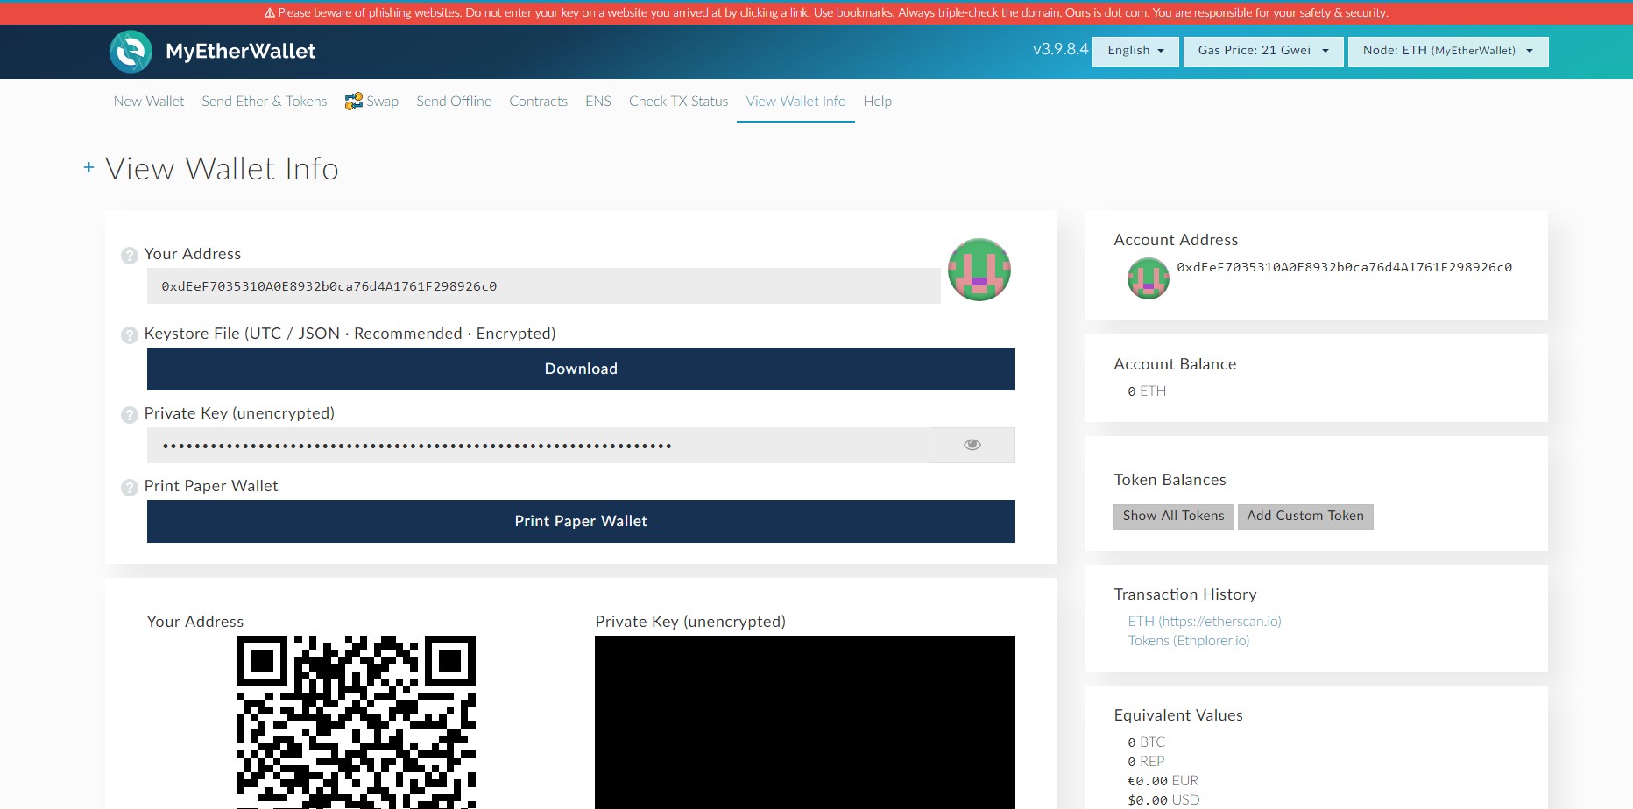Follow the safety & security responsibility link
This screenshot has height=809, width=1633.
[x=1269, y=13]
